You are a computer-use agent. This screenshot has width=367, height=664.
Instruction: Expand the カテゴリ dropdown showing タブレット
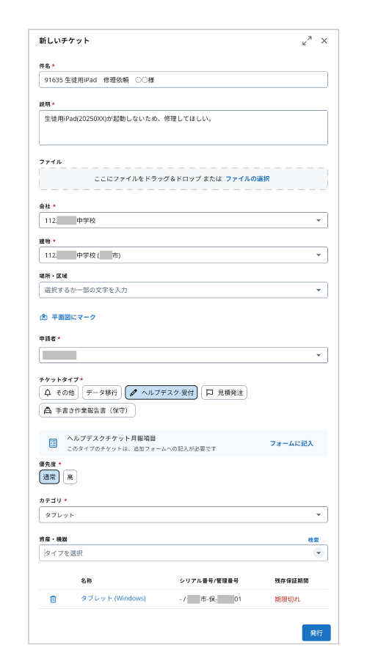[x=183, y=515]
